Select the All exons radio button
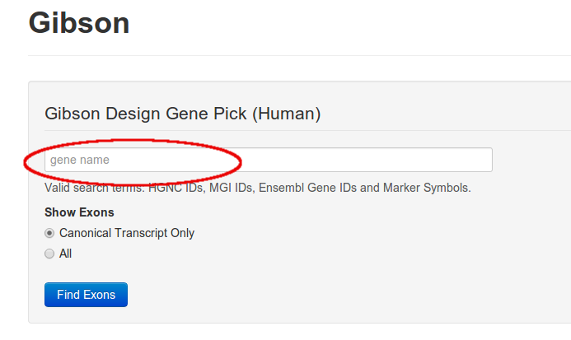 pos(50,254)
